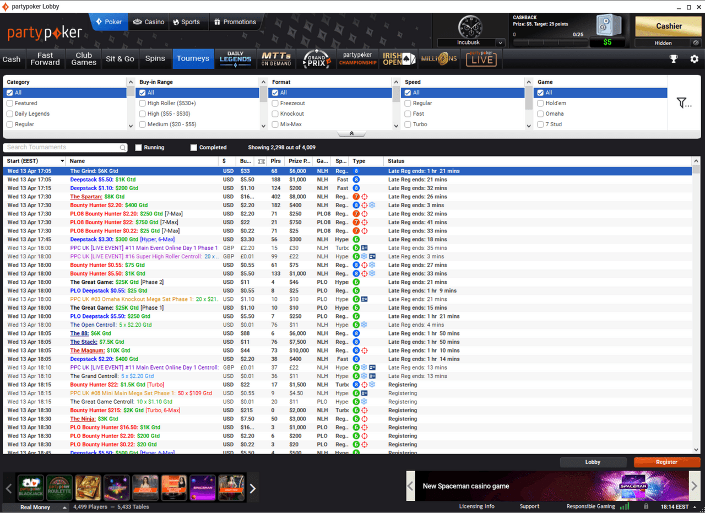The width and height of the screenshot is (705, 513).
Task: Enable the Completed tournaments checkbox
Action: coord(194,148)
